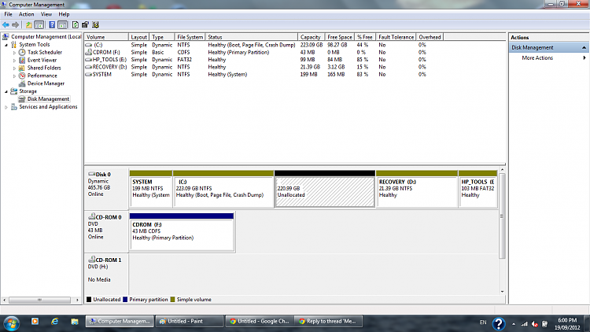Sort by the Free Space column header
Screen dimensions: 590x332
tap(339, 37)
